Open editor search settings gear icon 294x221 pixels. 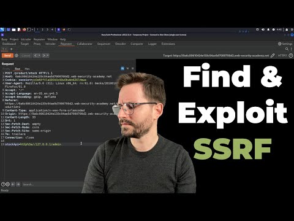7,184
